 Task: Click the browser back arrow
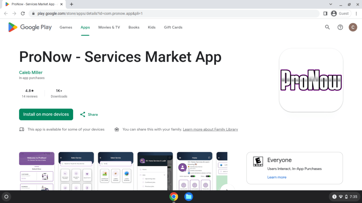(6, 14)
